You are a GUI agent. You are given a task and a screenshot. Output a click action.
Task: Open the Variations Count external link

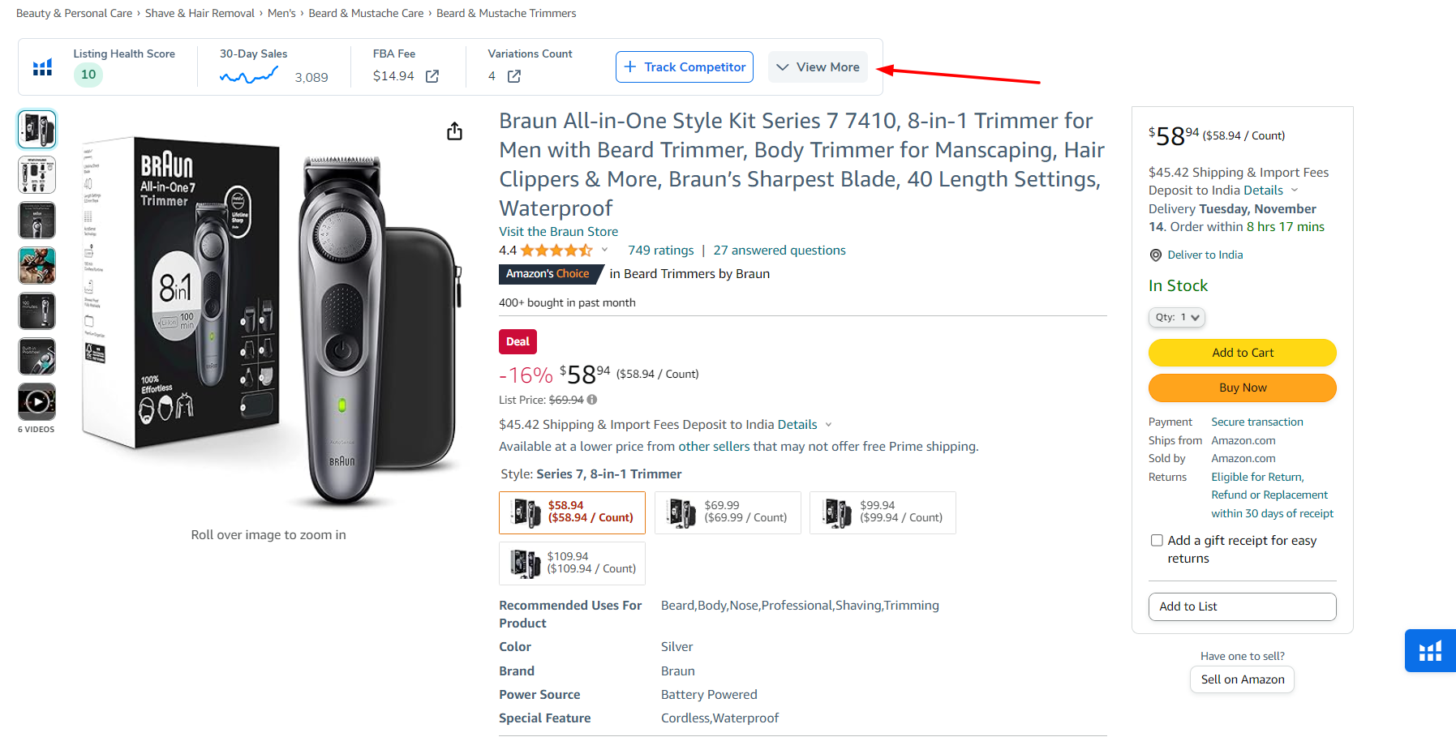click(x=513, y=75)
